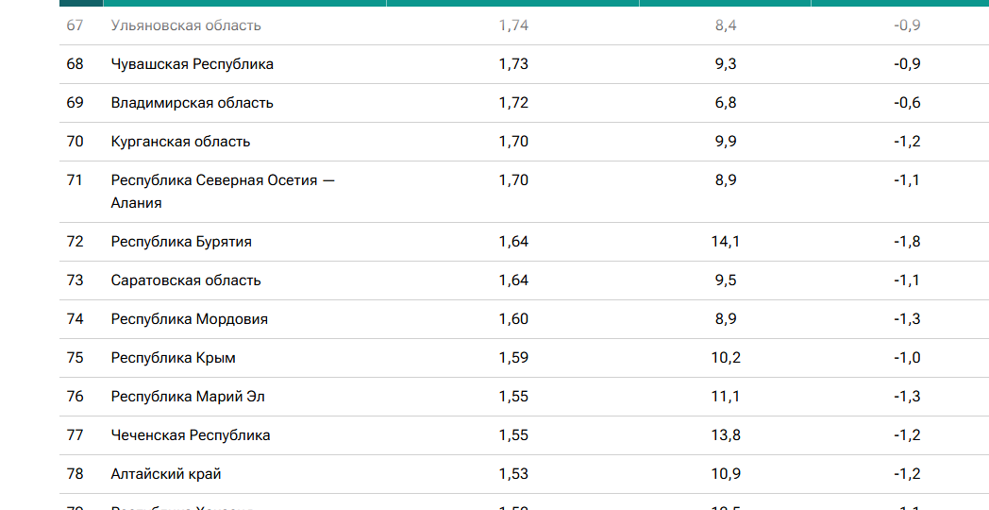Click the -1,8 value for Бурятия
The height and width of the screenshot is (510, 989).
907,242
